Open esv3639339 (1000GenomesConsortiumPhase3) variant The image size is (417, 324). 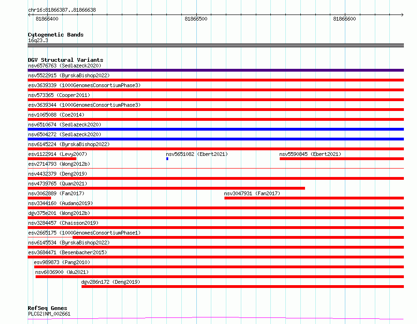click(84, 85)
